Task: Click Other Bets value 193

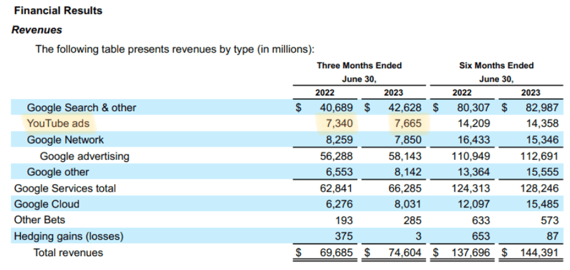Action: coord(344,220)
